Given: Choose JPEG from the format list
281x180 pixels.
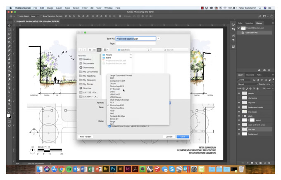Looking at the screenshot, I should (x=112, y=92).
